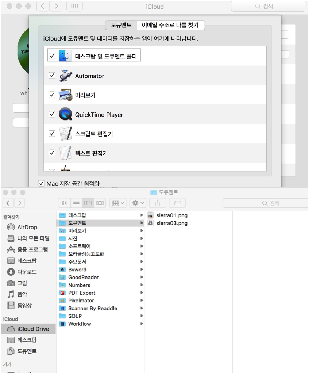Viewport: 309px width, 374px height.
Task: Open the Finder action gear menu
Action: (138, 203)
